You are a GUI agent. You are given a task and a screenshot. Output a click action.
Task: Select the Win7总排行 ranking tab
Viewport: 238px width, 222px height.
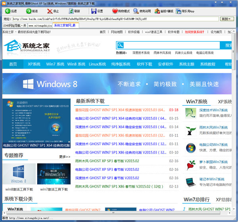197,199
